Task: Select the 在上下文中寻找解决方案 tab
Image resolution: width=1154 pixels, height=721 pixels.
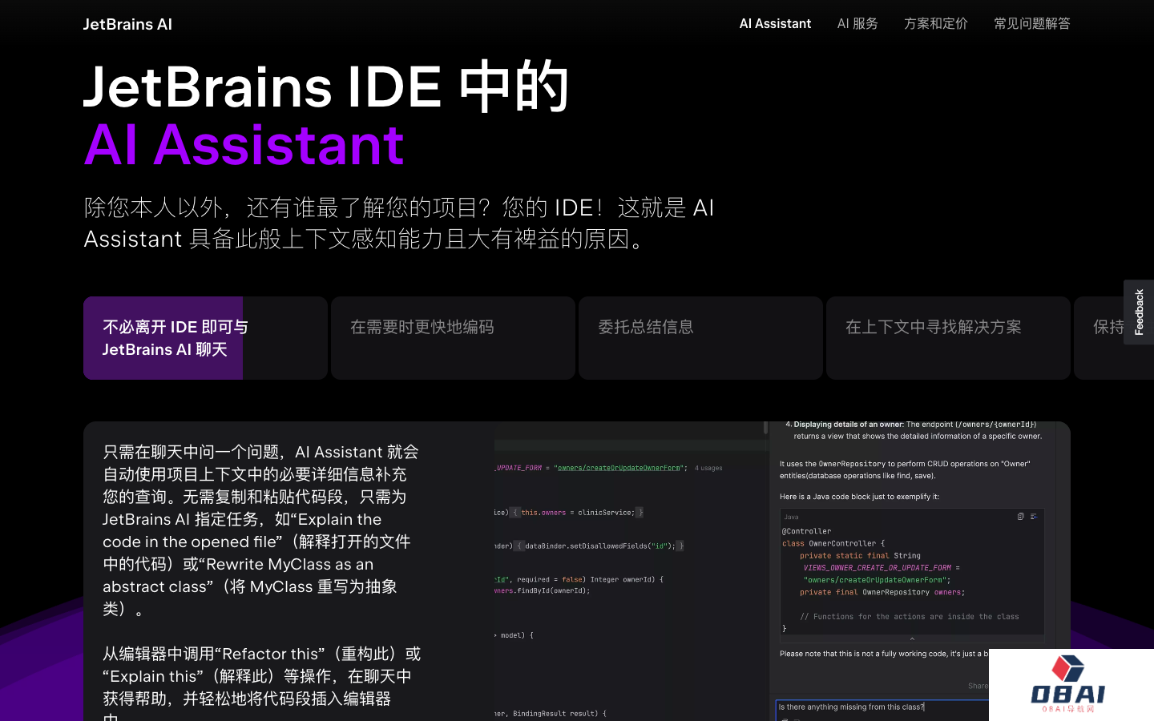Action: click(948, 338)
